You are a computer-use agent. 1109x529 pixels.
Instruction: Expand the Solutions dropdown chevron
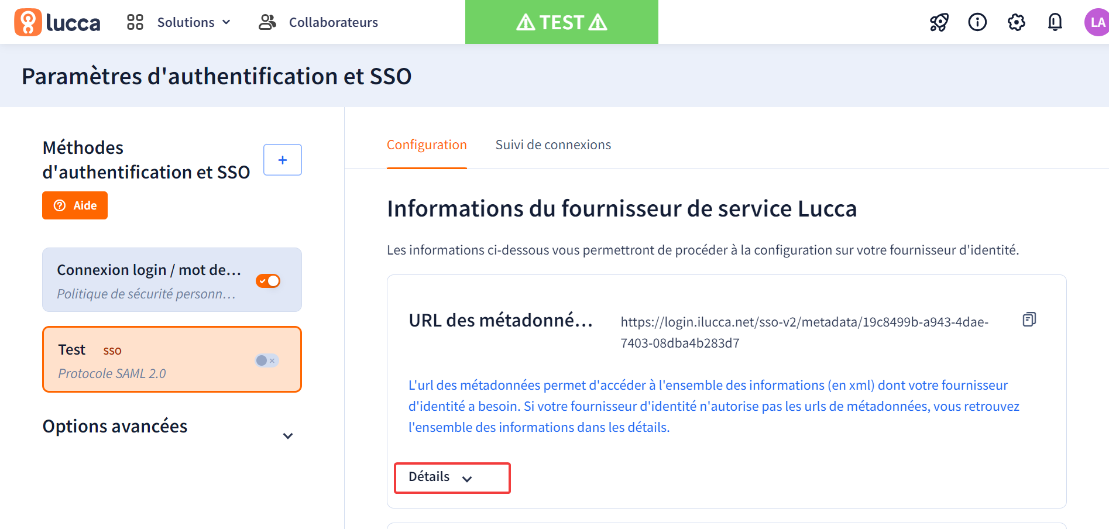tap(226, 22)
